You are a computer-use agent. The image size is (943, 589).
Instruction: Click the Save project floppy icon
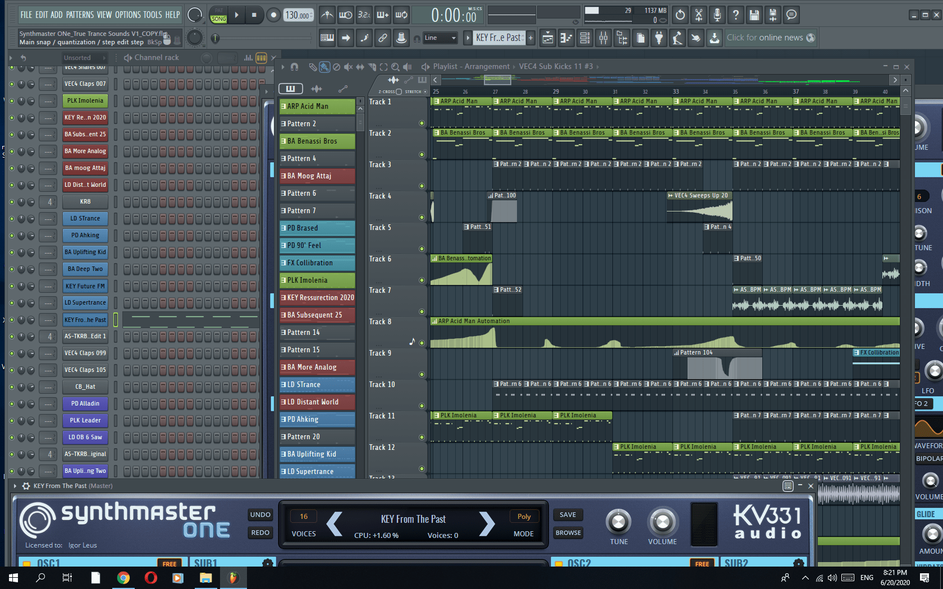[754, 15]
